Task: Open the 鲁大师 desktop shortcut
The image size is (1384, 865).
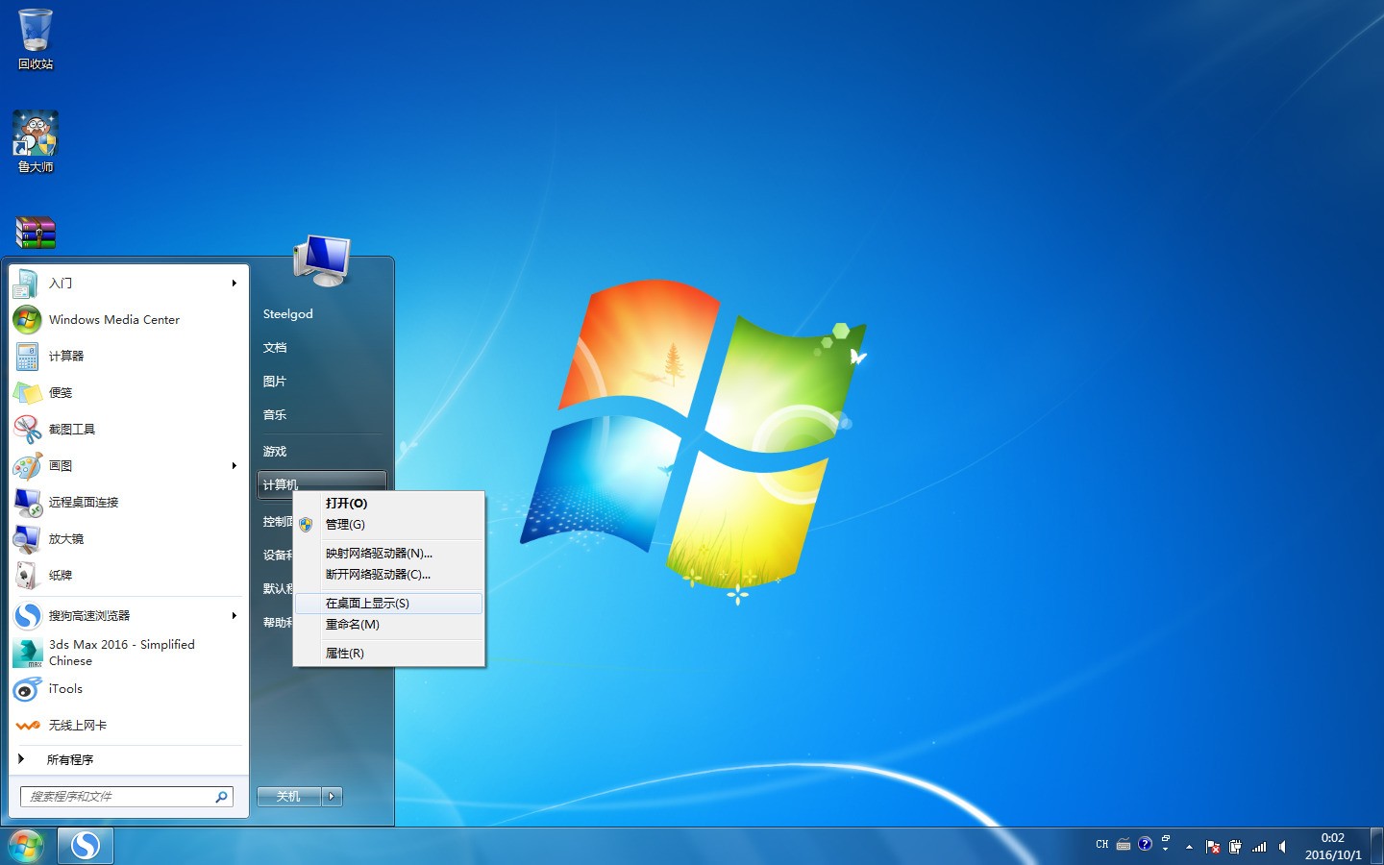Action: pos(36,141)
